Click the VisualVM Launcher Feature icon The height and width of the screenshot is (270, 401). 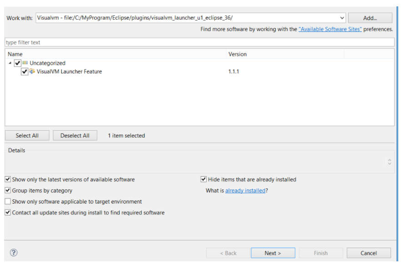click(x=32, y=71)
